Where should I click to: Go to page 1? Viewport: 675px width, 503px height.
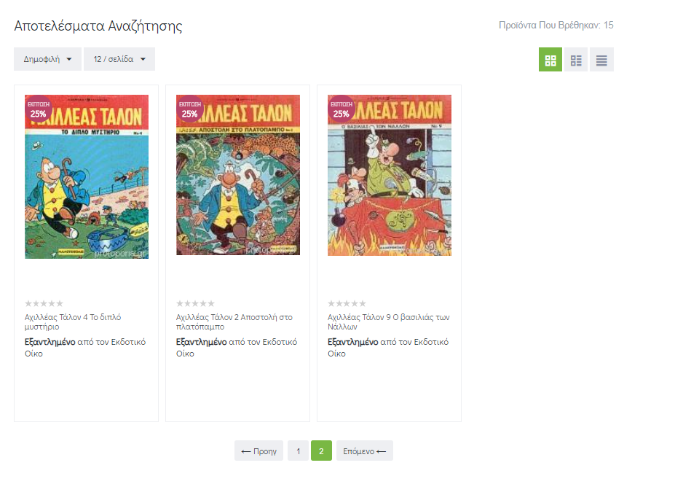point(299,451)
